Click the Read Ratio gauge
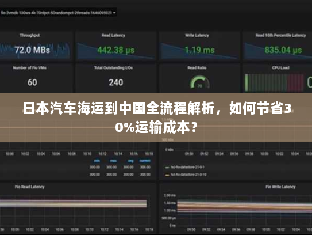The image size is (312, 235). (x=199, y=82)
